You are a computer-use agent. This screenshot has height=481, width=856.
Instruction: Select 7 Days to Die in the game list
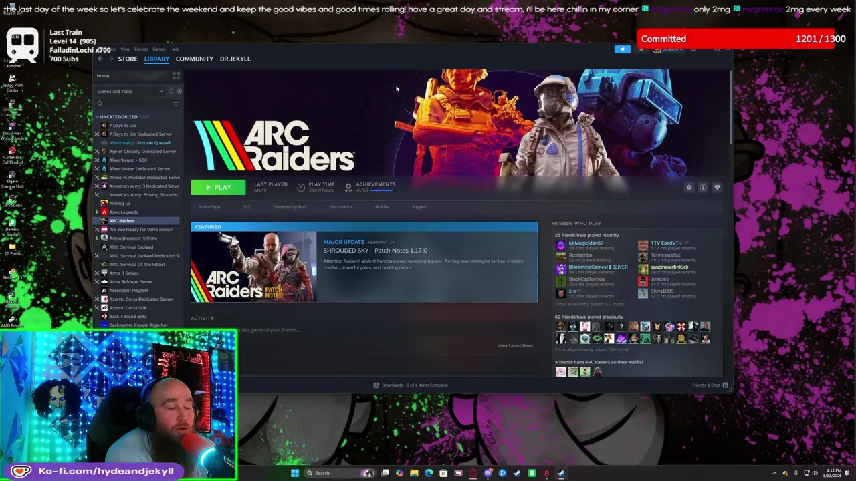[122, 126]
